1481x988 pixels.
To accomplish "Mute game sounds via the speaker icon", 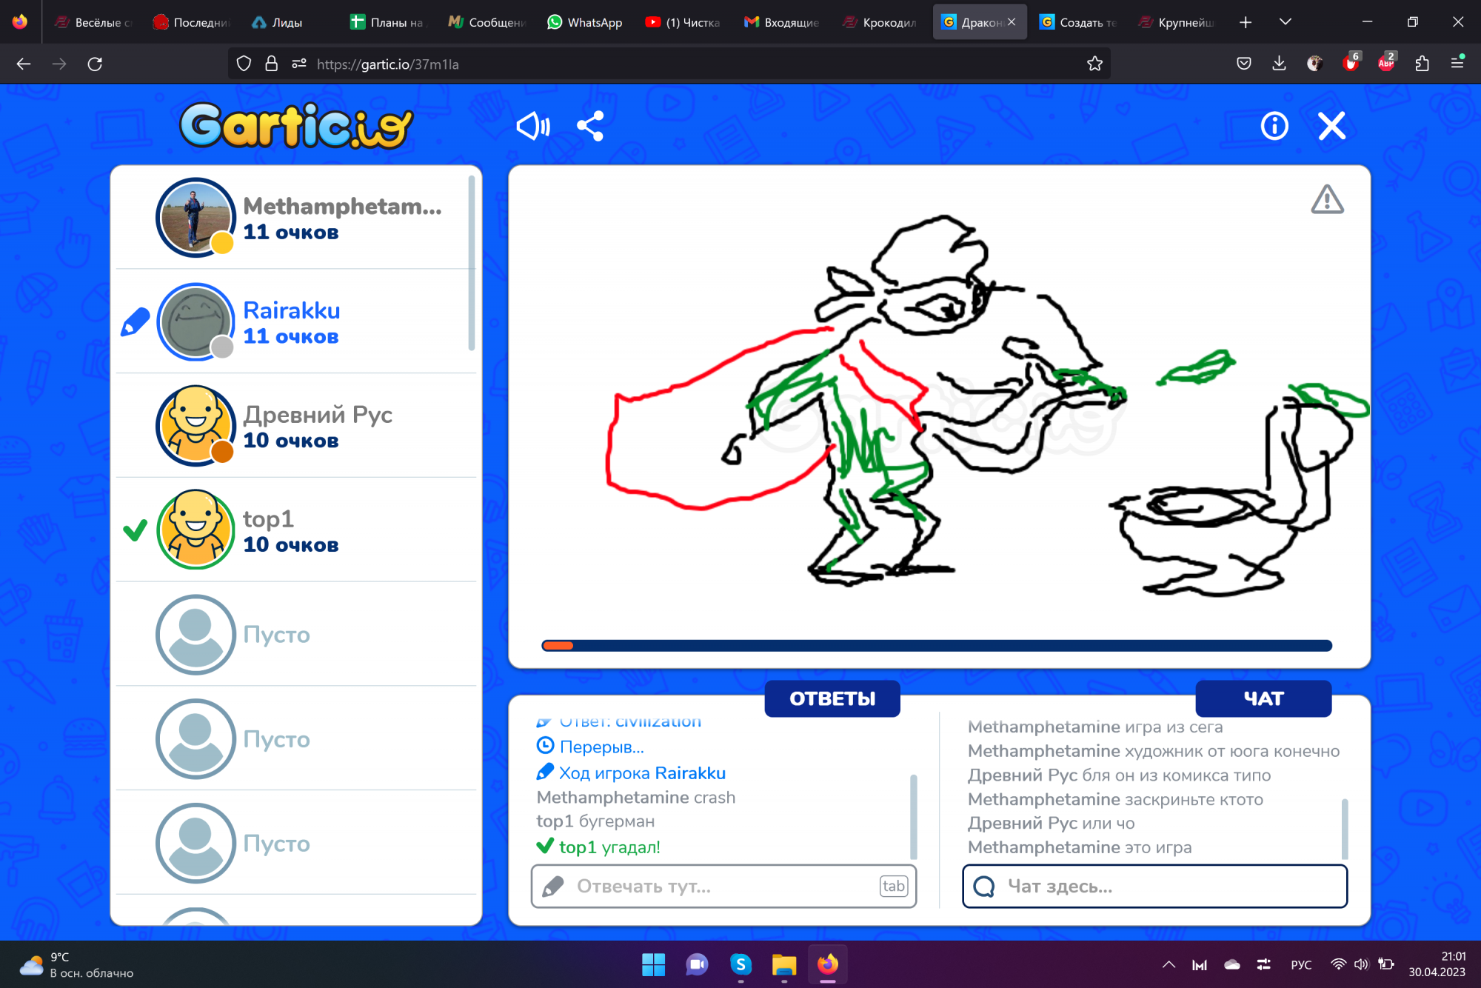I will [533, 126].
